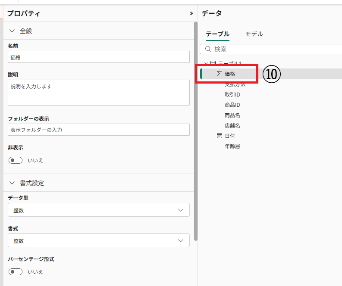Click the properties pane vertical scrollbar
This screenshot has width=342, height=286.
(x=196, y=129)
